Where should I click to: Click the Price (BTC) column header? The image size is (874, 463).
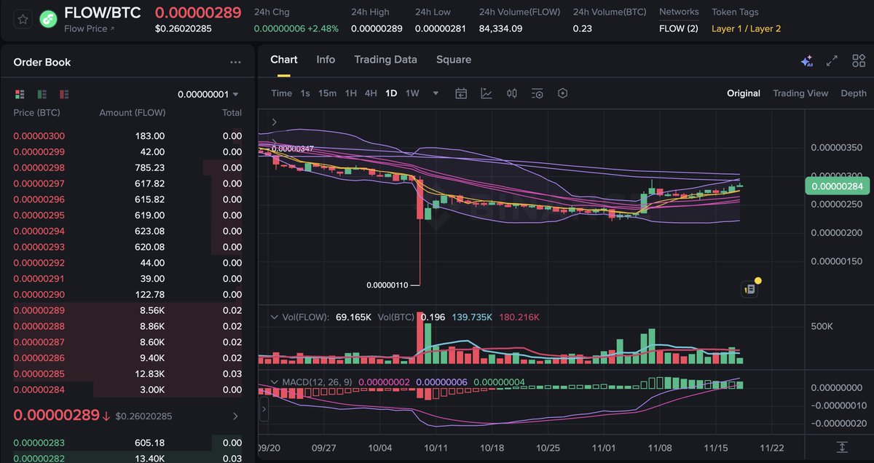tap(36, 113)
